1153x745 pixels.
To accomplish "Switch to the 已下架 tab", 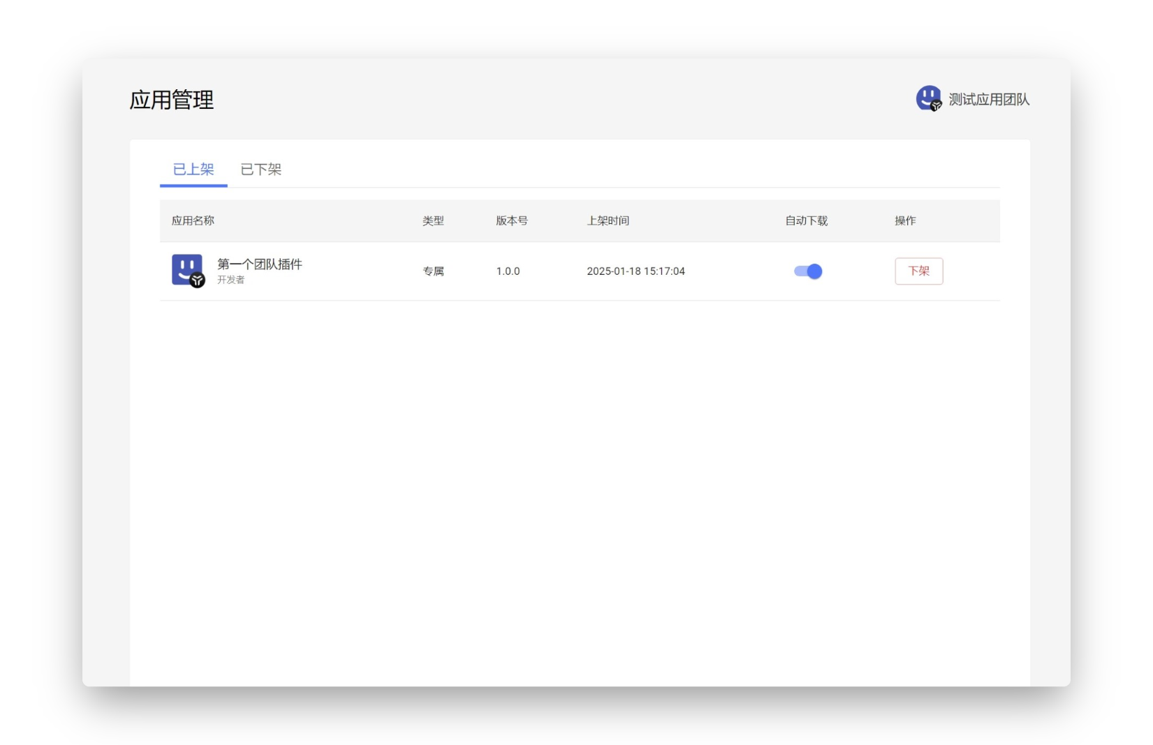I will click(x=260, y=170).
